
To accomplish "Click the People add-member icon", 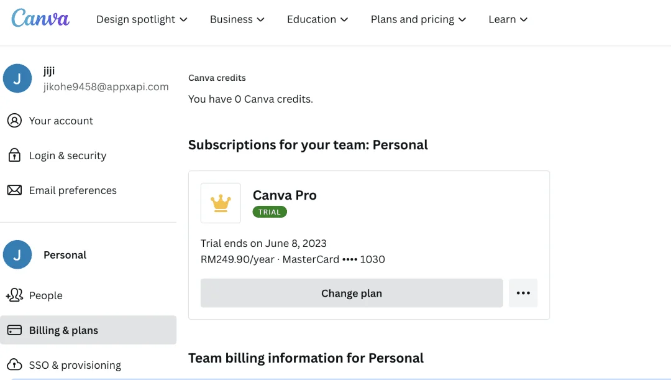I will (14, 295).
